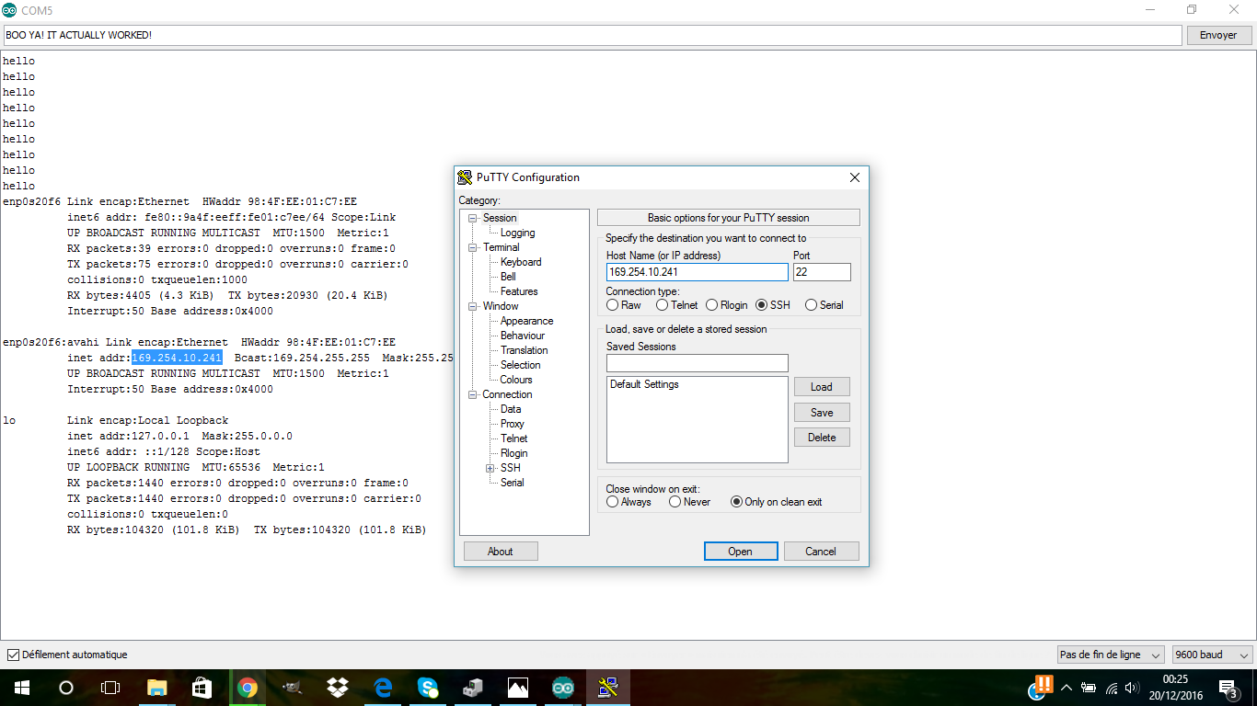Image resolution: width=1257 pixels, height=706 pixels.
Task: Set close window on exit to Never
Action: (675, 502)
